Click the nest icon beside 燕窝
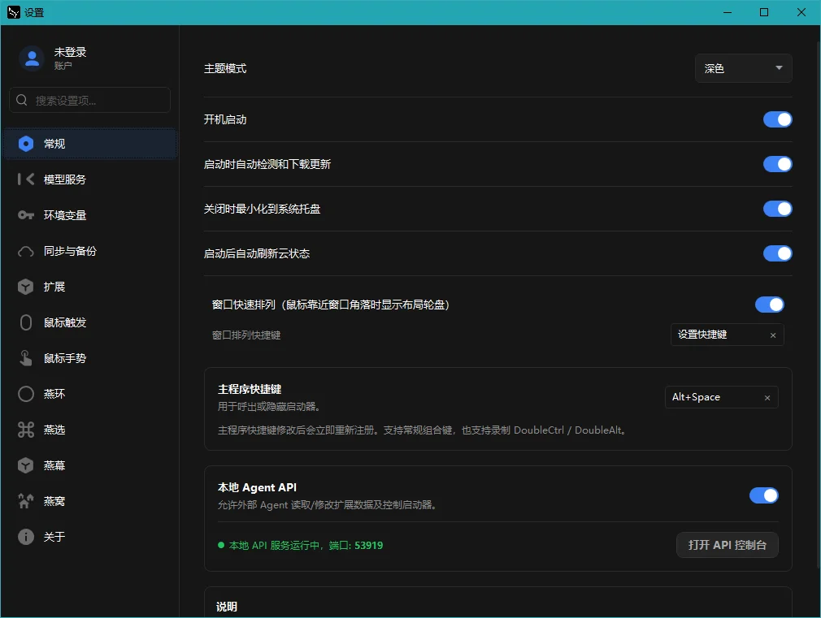Image resolution: width=821 pixels, height=618 pixels. point(26,501)
